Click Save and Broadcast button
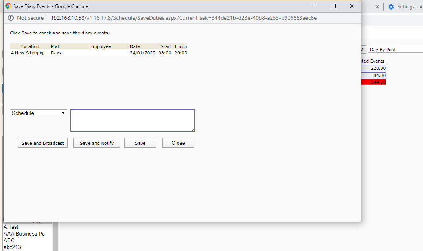The image size is (423, 251). (x=42, y=143)
